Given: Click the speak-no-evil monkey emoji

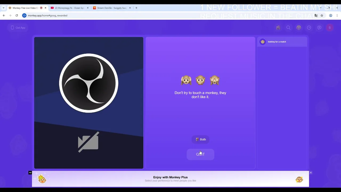Looking at the screenshot, I should pos(200,80).
